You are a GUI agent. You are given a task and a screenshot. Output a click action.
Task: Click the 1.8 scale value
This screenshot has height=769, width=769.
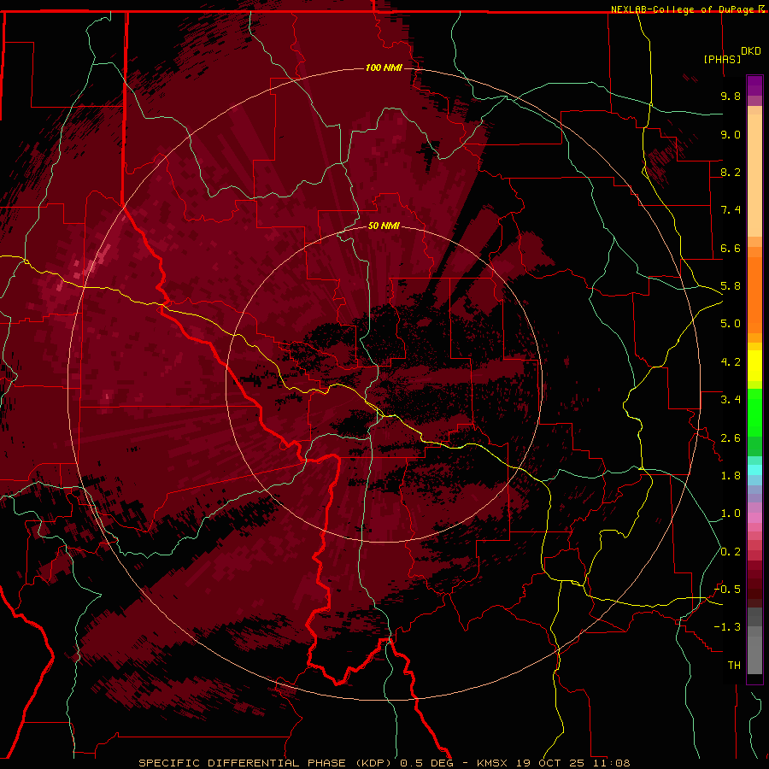731,476
